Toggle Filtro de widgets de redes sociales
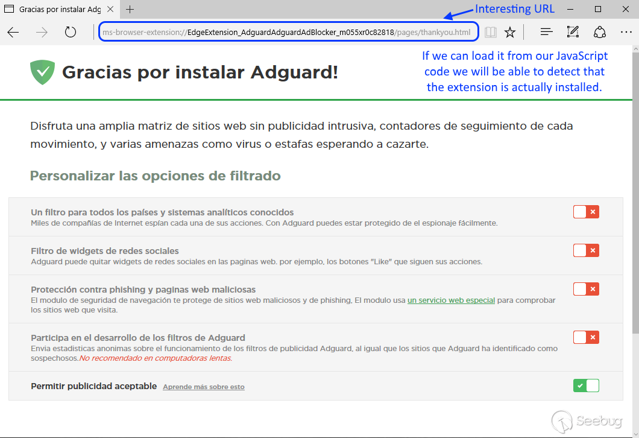The height and width of the screenshot is (438, 639). [x=586, y=250]
